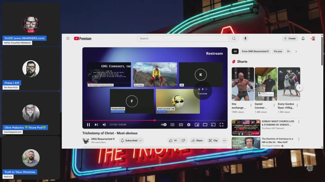Click the Truth In Telos Ministries avatar
The image size is (325, 182).
pyautogui.click(x=31, y=158)
